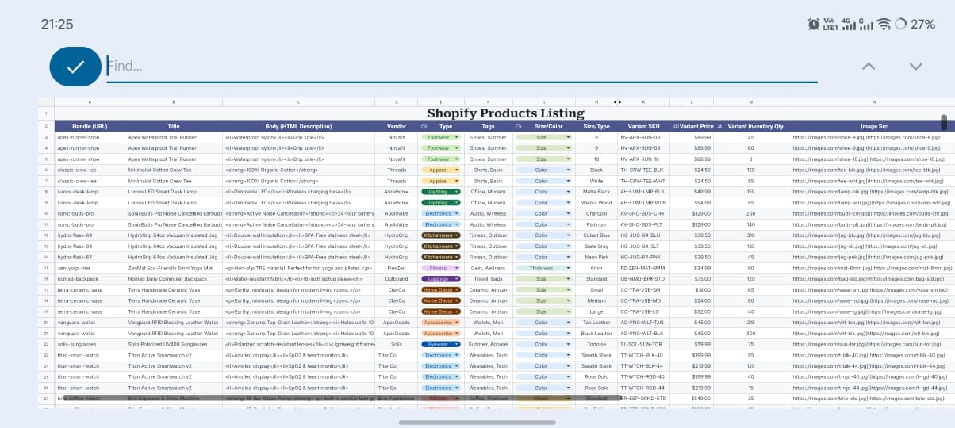Image resolution: width=955 pixels, height=428 pixels.
Task: Click the vertical scrollbar handle
Action: pos(944,122)
